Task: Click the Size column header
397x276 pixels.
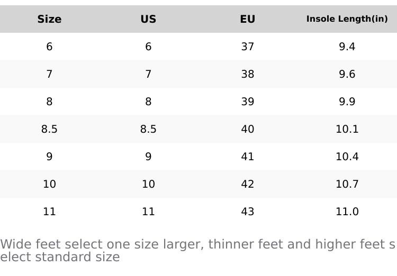Action: (49, 19)
